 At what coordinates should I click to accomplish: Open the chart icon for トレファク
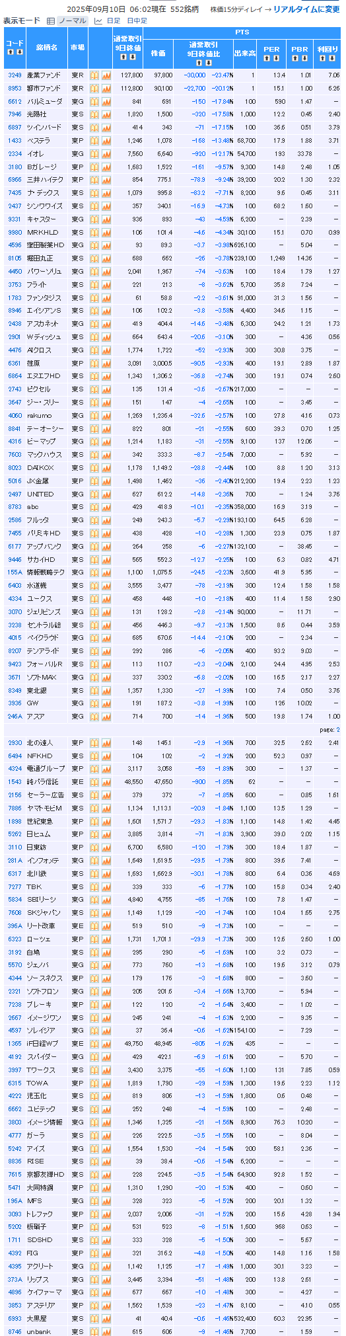pyautogui.click(x=106, y=1214)
